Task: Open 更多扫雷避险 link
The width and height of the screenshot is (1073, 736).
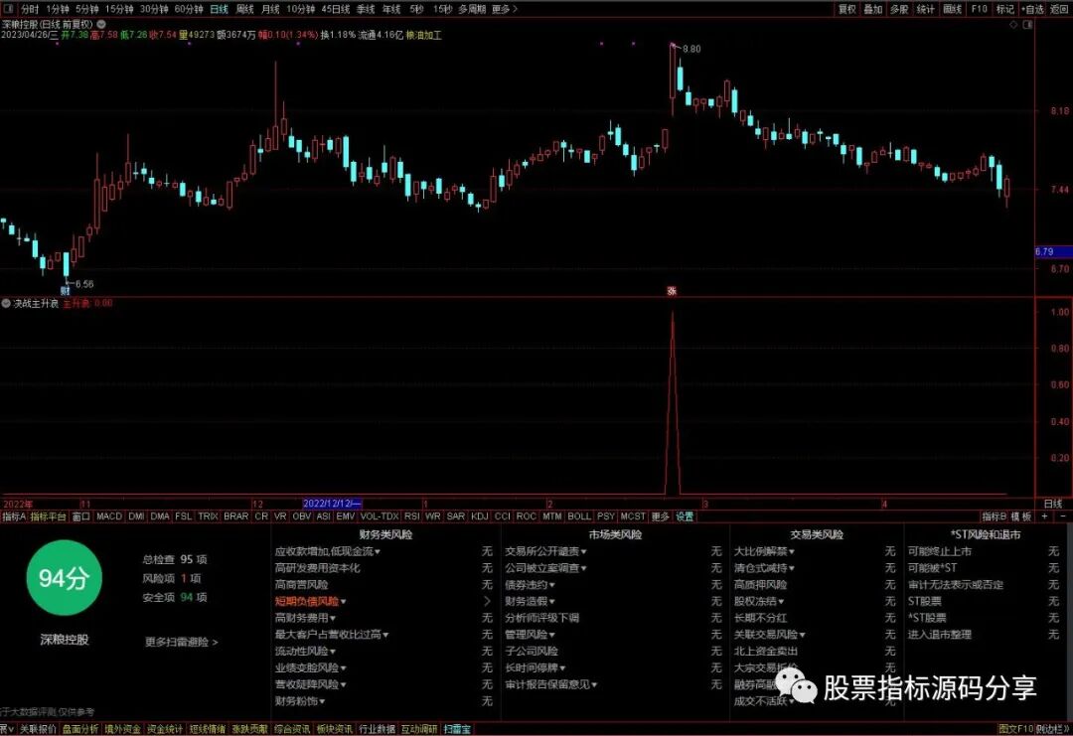Action: click(x=182, y=642)
